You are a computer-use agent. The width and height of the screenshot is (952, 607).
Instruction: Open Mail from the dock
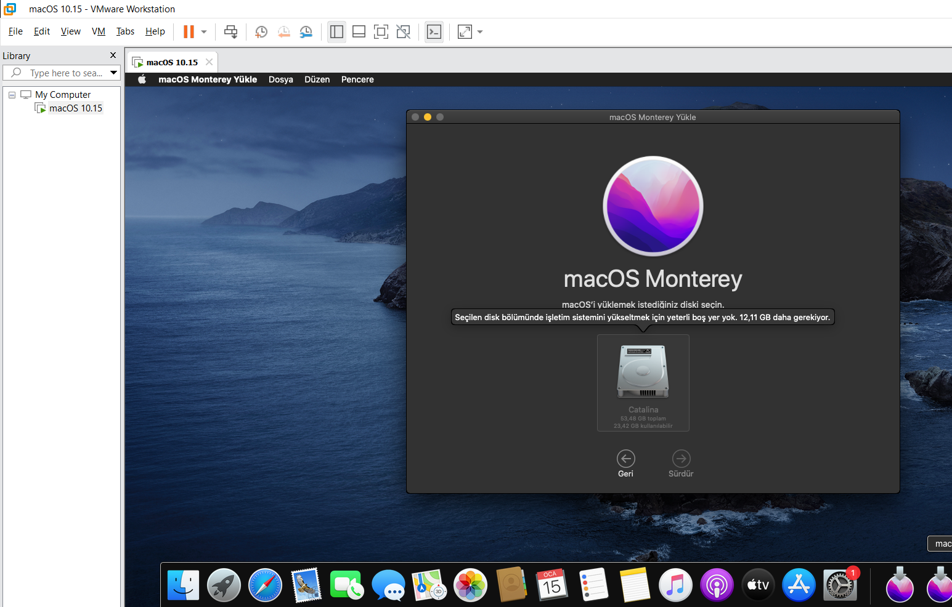pos(306,585)
